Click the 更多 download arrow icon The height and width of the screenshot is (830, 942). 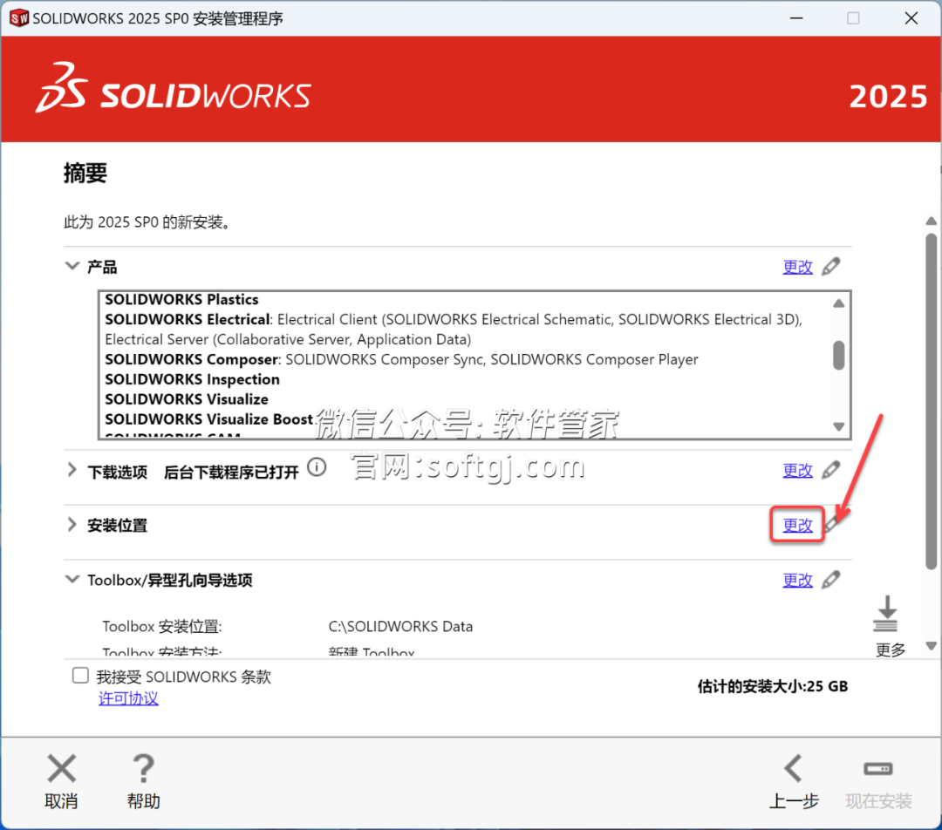[x=885, y=613]
